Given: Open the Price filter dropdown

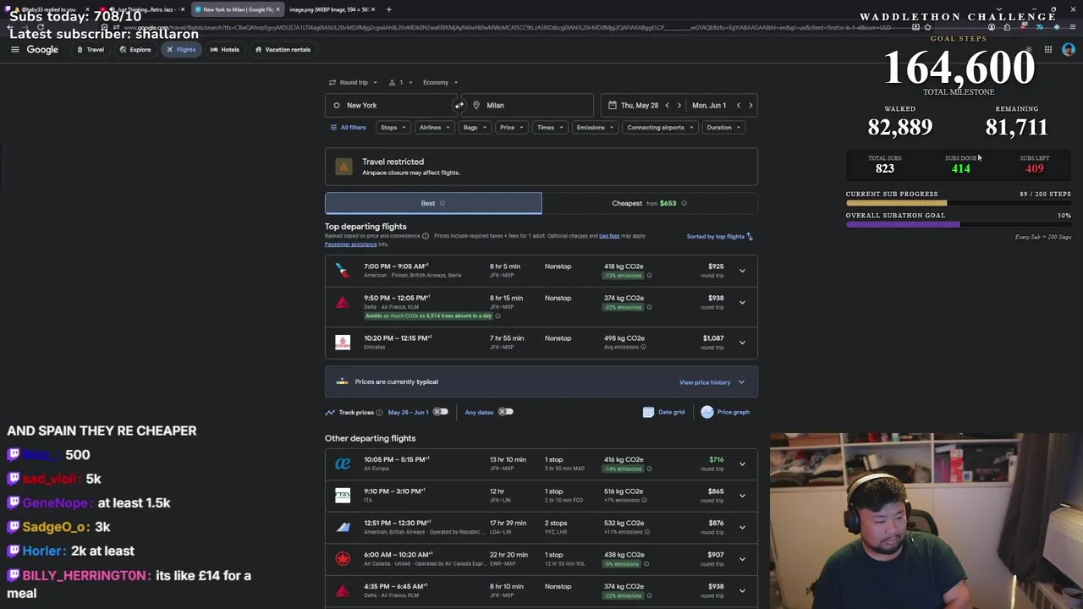Looking at the screenshot, I should [x=511, y=128].
